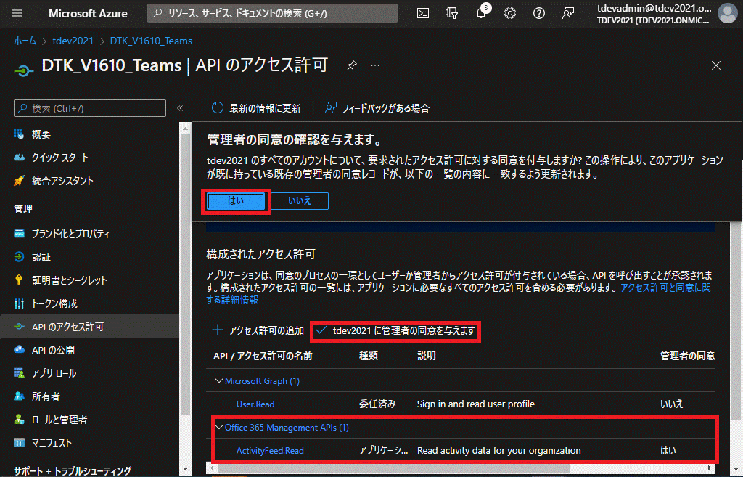The width and height of the screenshot is (743, 477).
Task: Collapse the Microsoft Graph (1) group
Action: coord(218,380)
